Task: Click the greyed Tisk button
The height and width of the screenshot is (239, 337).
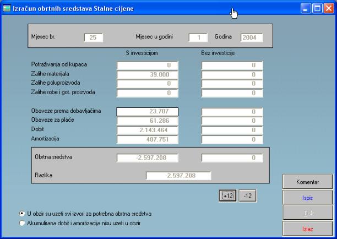Action: 307,213
